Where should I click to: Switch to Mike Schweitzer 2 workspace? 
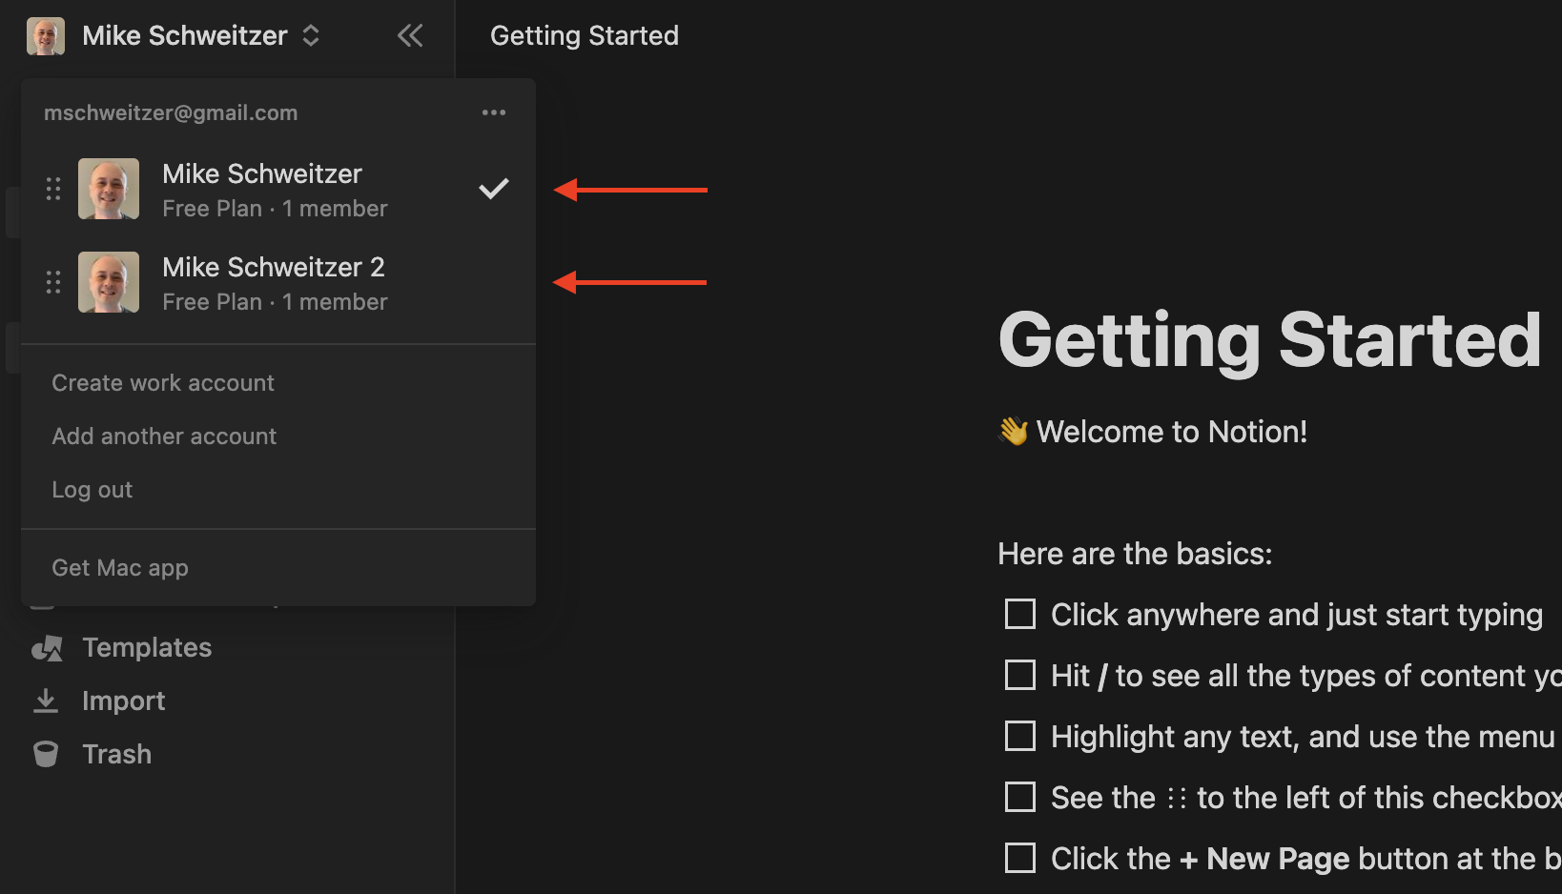[x=278, y=283]
